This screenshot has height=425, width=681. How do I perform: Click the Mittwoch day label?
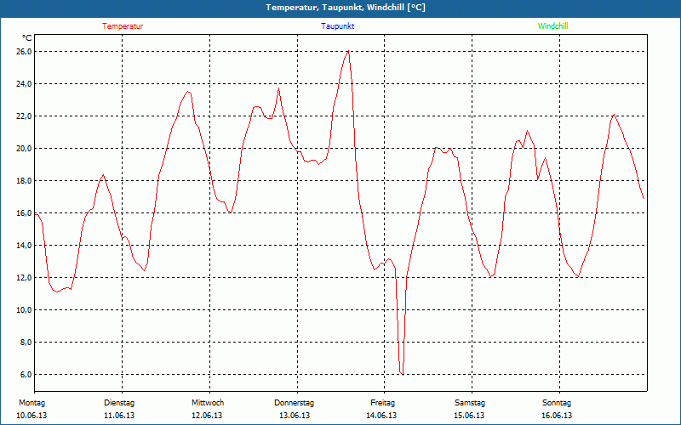point(208,403)
